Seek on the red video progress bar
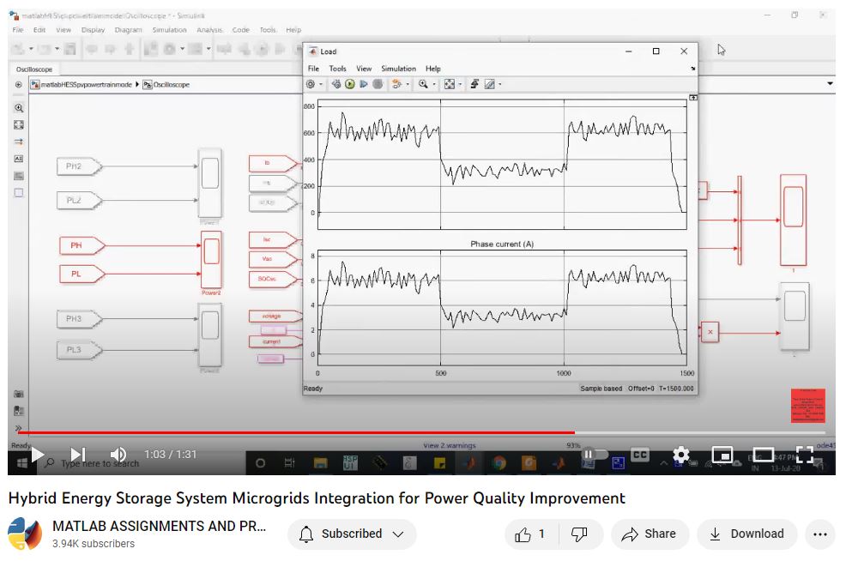Screen dimensions: 846x561 [x=343, y=432]
